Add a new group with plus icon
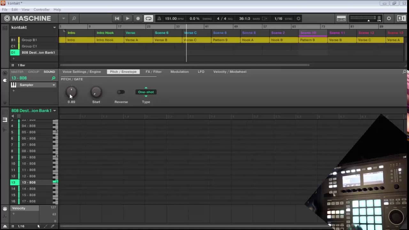Image resolution: width=409 pixels, height=230 pixels. pos(13,59)
